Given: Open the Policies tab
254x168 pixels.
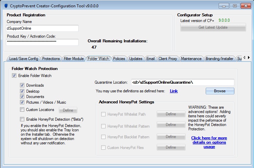Looking at the screenshot, I should (x=119, y=59).
